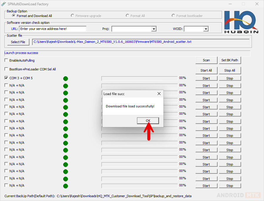264x201 pixels.
Task: Click the green status indicator for COM 3 + COM 5
Action: point(66,79)
